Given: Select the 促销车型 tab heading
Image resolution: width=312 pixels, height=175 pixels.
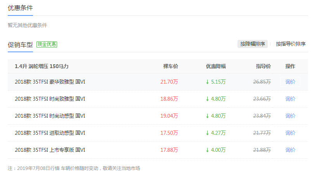Looking at the screenshot, I should tap(20, 45).
